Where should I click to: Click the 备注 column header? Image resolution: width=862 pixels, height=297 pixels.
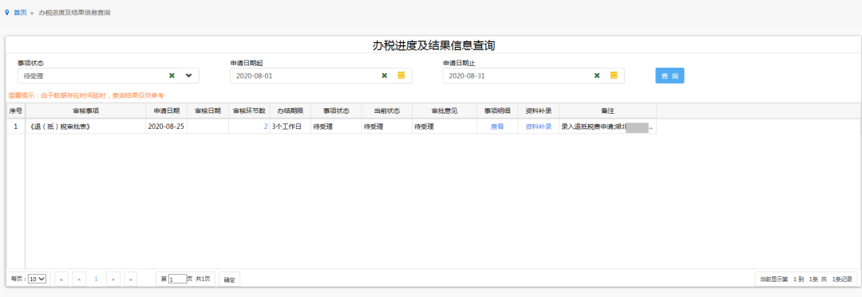pyautogui.click(x=608, y=111)
